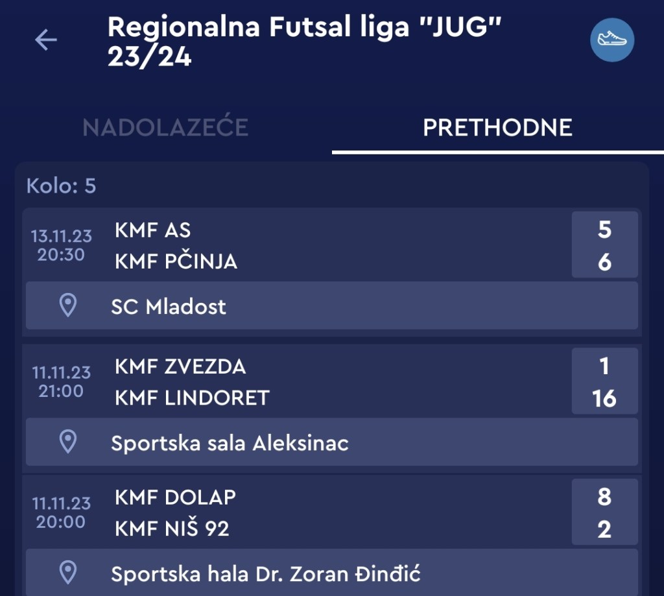Tap the 13.11.23 20:30 match time
The height and width of the screenshot is (596, 664).
(x=61, y=245)
